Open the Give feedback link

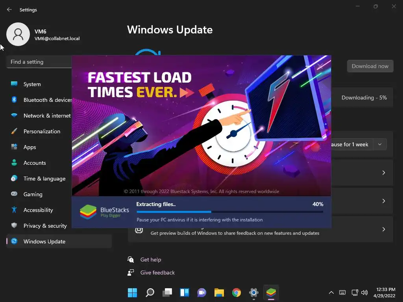157,273
